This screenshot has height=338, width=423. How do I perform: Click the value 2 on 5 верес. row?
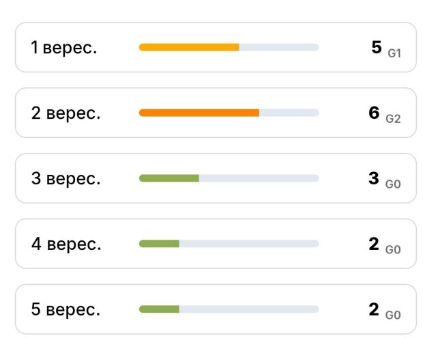pyautogui.click(x=374, y=309)
